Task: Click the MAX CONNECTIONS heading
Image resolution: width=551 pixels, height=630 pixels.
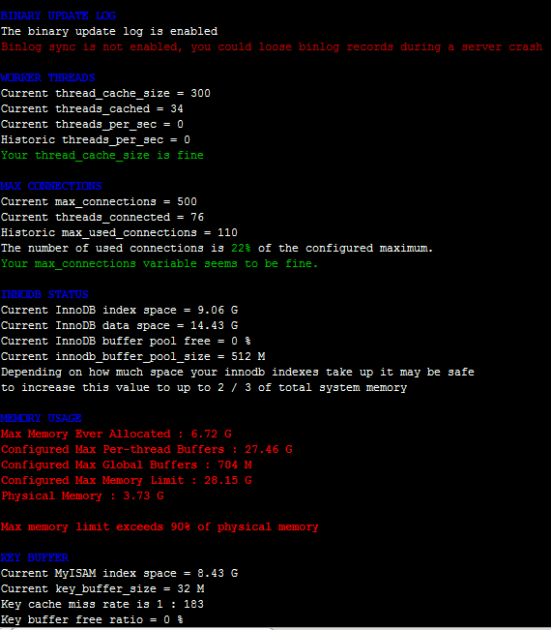Action: [x=51, y=186]
